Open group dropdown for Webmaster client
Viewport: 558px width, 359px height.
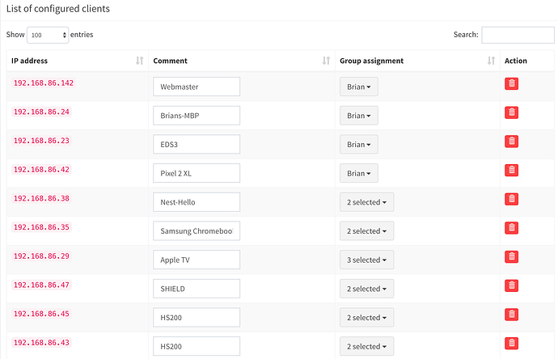pyautogui.click(x=358, y=87)
